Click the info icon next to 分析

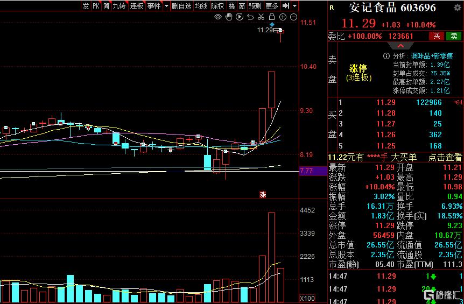click(x=386, y=56)
